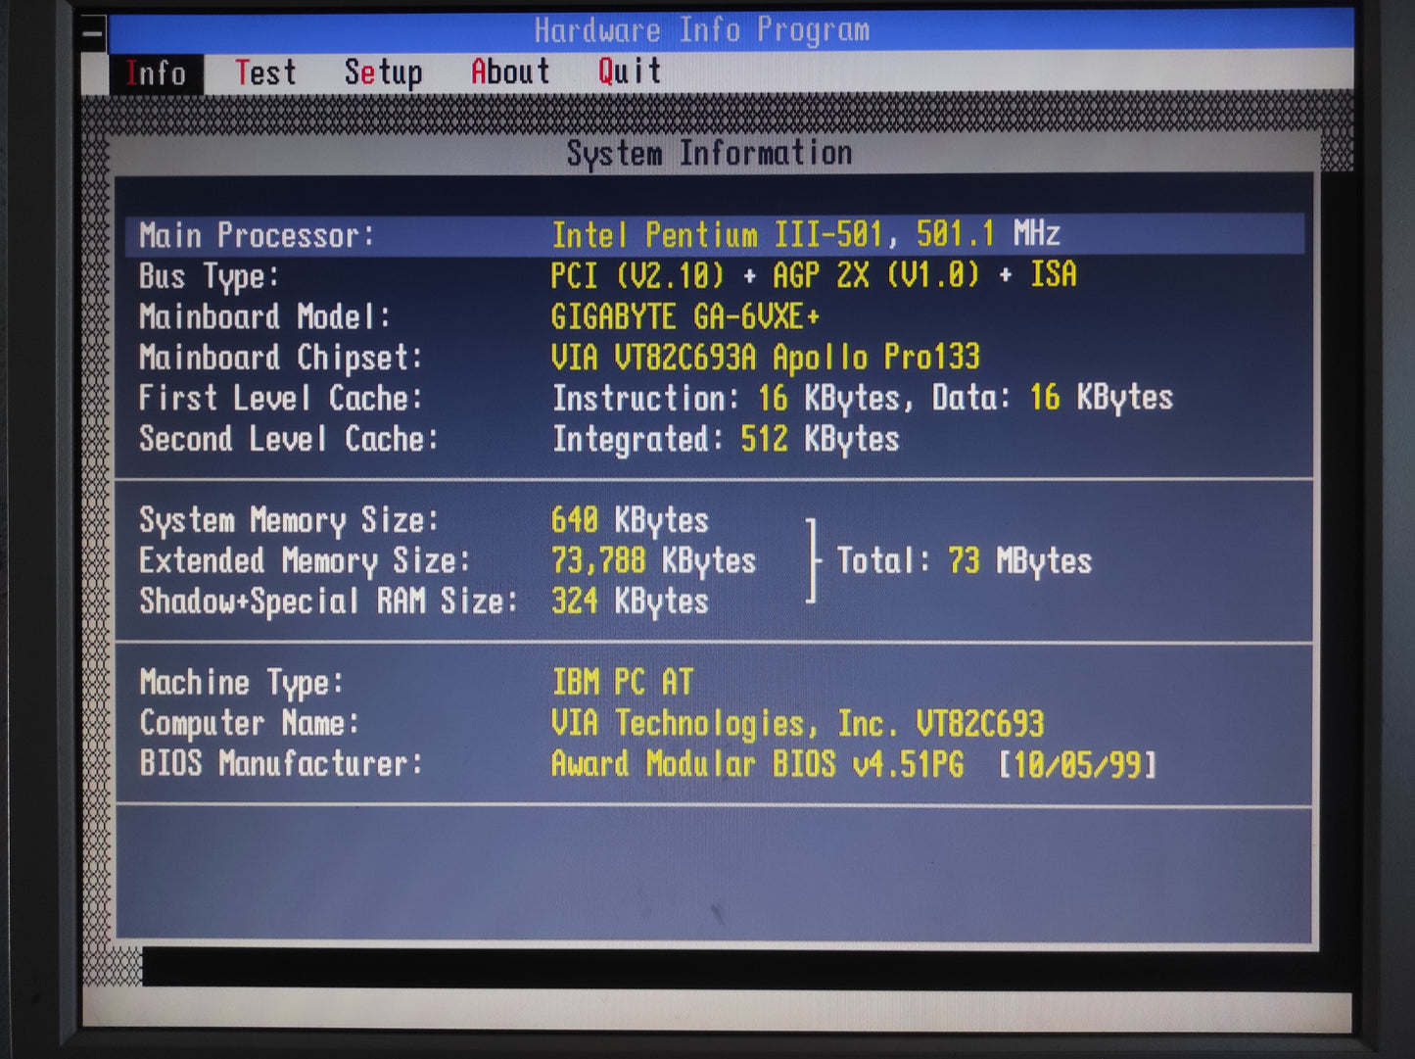Click the "Intel Pentium III-501, 501.1 MHz" value
This screenshot has height=1059, width=1415.
tap(806, 234)
